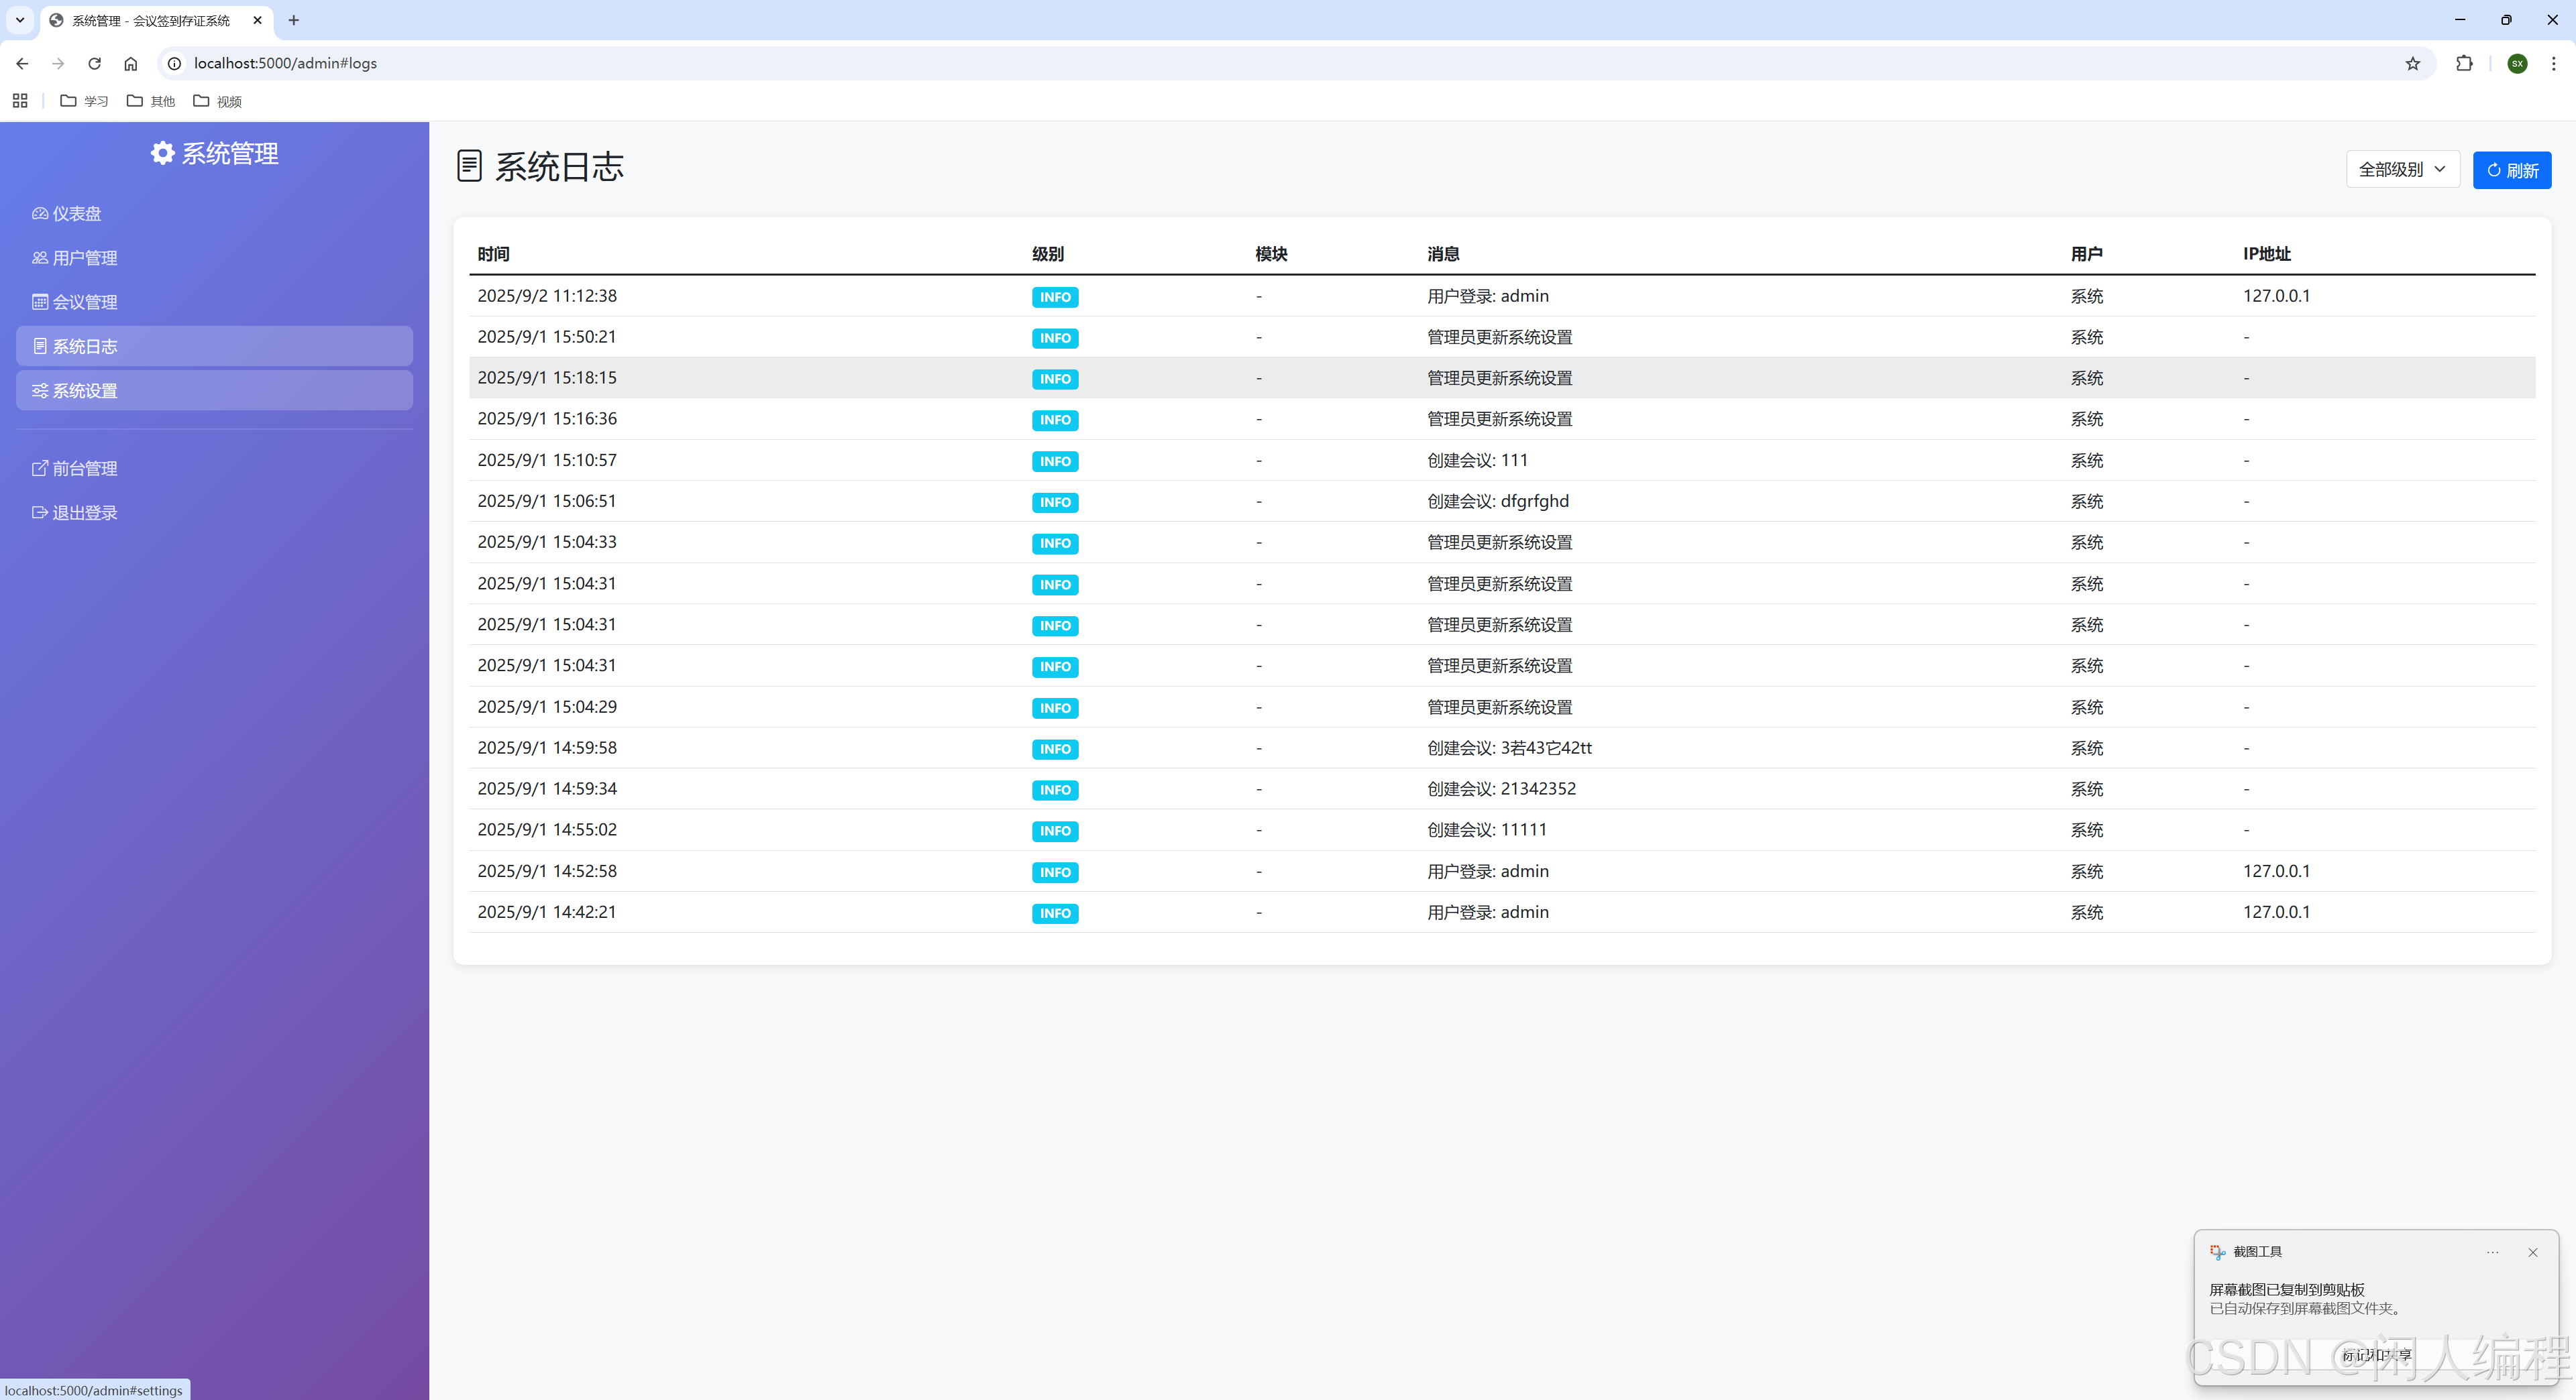2576x1400 pixels.
Task: Click the 系统 user cell in 15:10:57 row
Action: 2086,461
